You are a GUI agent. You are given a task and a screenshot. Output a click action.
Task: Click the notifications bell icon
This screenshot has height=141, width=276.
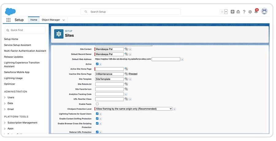tap(256, 12)
